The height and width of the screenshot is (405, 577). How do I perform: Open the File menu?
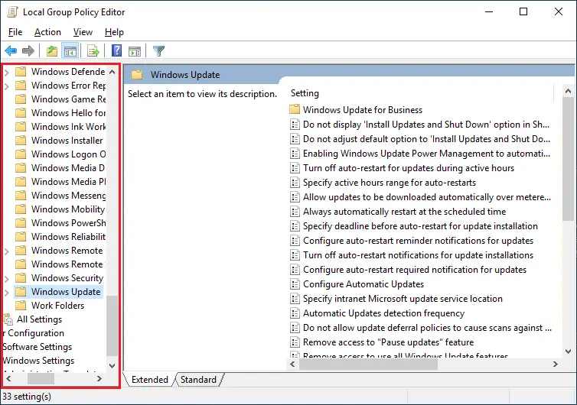15,32
